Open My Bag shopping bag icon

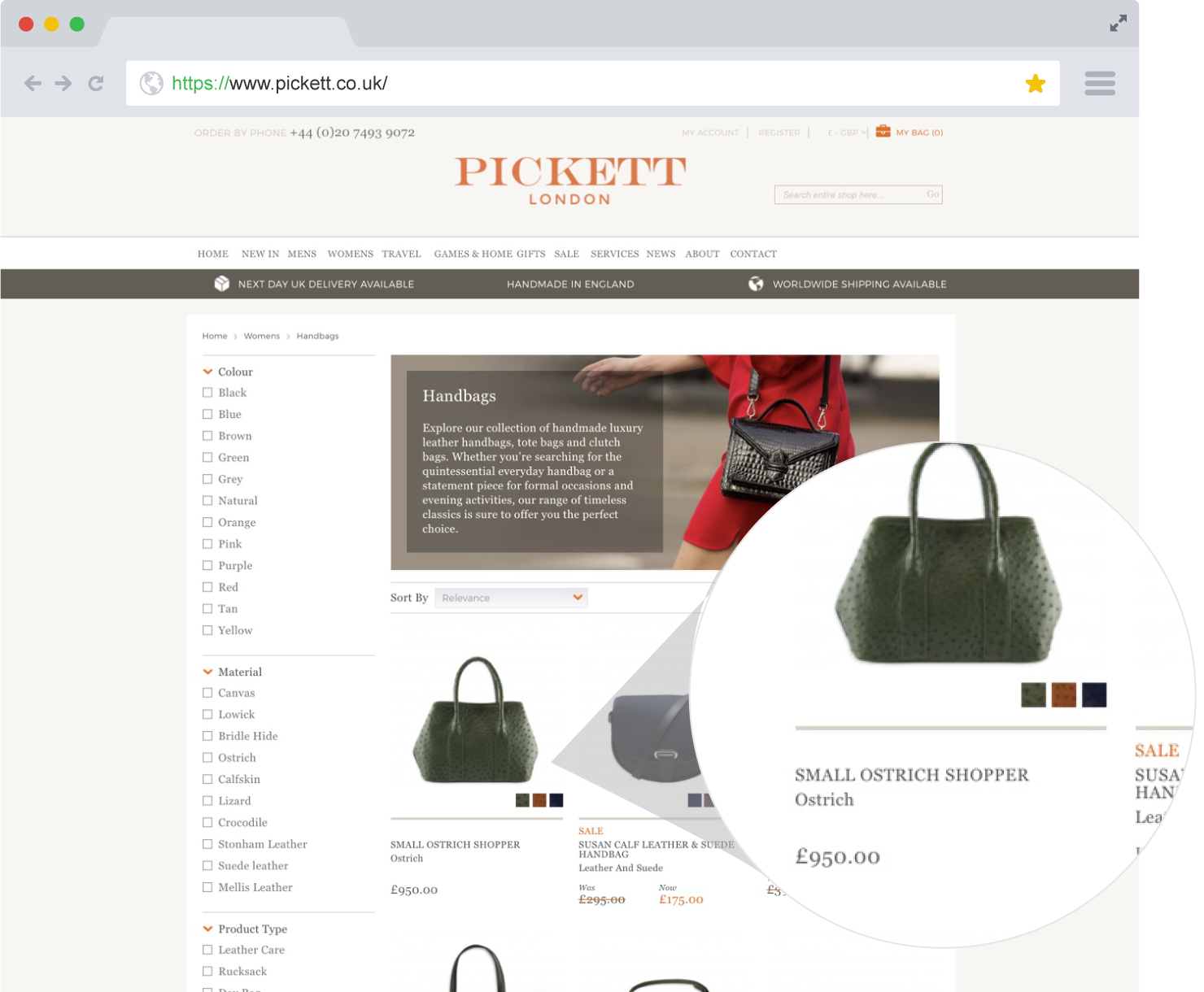(x=883, y=131)
